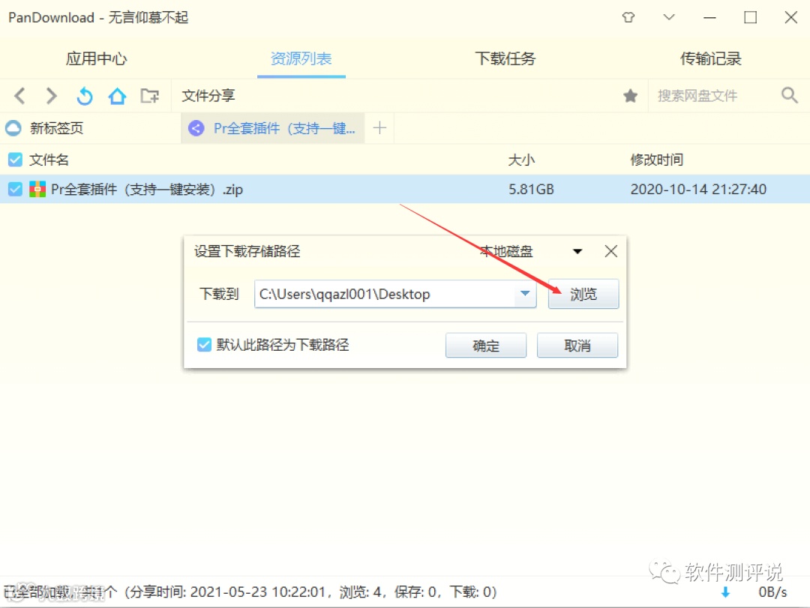The width and height of the screenshot is (810, 608).
Task: Click the 2020-10-14 21:27:40 date cell
Action: (x=698, y=189)
